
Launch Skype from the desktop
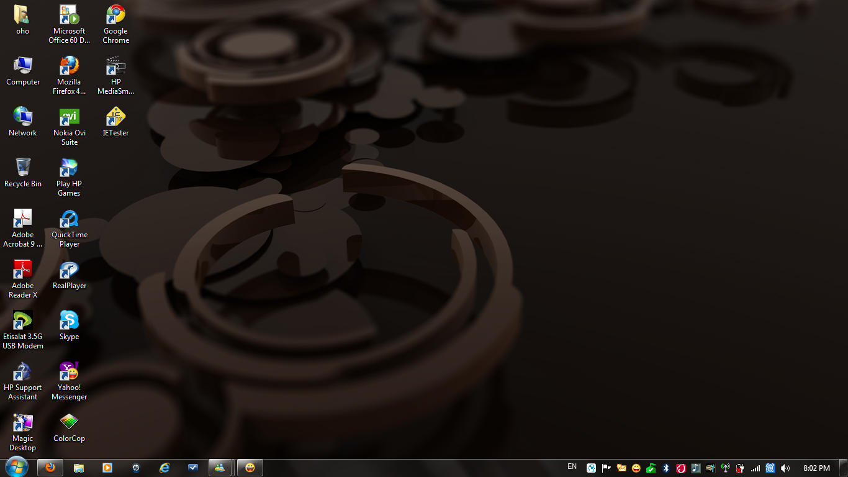coord(69,320)
